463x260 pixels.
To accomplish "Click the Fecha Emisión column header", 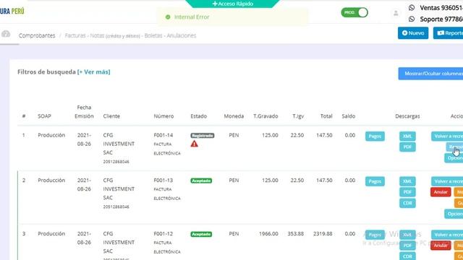I will (84, 112).
